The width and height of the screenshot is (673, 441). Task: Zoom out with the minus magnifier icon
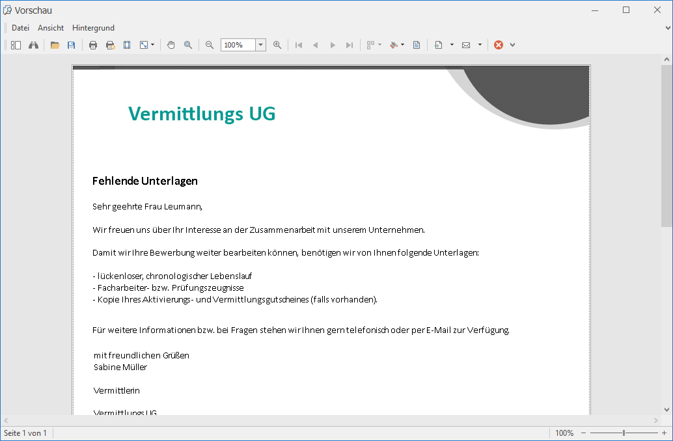(210, 45)
